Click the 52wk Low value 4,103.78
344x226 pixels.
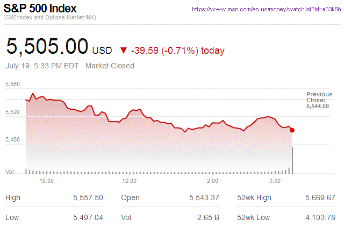click(319, 218)
